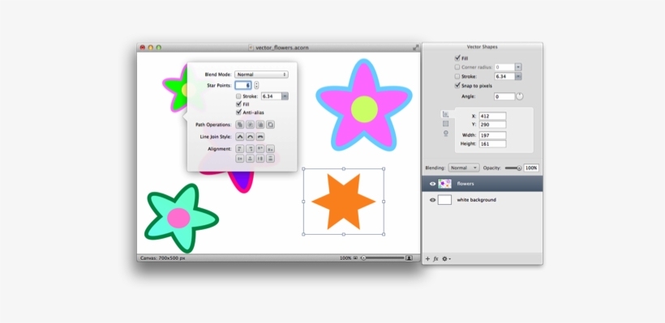Open layer filters with the fx icon
The height and width of the screenshot is (323, 665).
pyautogui.click(x=435, y=259)
